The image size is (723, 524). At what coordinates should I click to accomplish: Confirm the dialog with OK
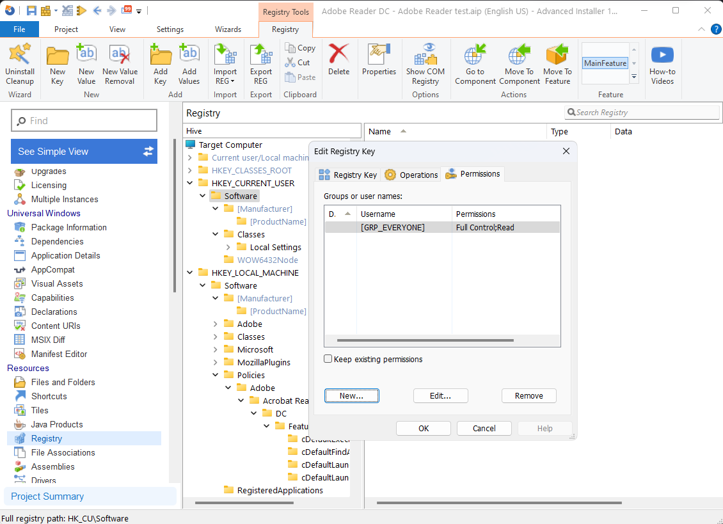tap(424, 429)
